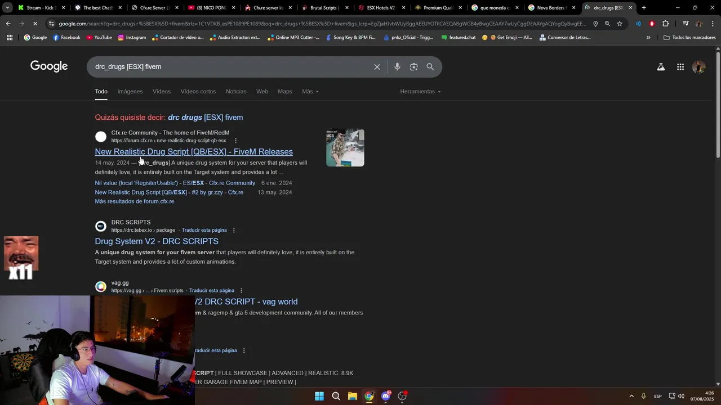Click Más resultados de forum.cfx.re

[x=135, y=201]
